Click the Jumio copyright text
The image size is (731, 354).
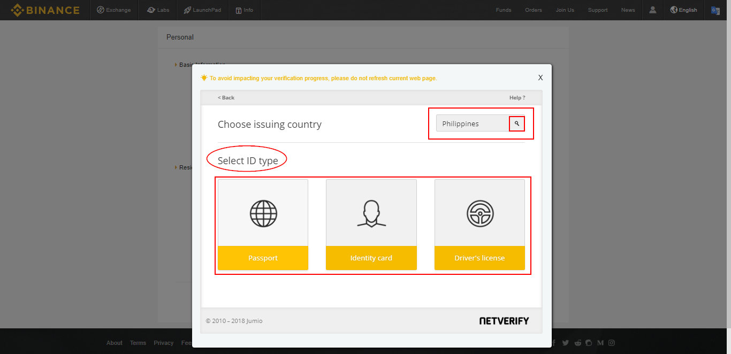pyautogui.click(x=234, y=321)
